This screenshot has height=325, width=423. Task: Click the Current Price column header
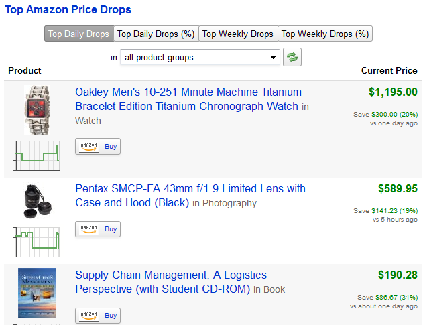tap(389, 70)
